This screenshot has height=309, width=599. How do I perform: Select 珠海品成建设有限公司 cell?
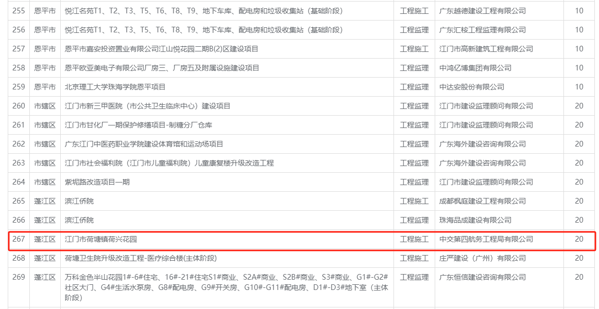click(x=475, y=220)
